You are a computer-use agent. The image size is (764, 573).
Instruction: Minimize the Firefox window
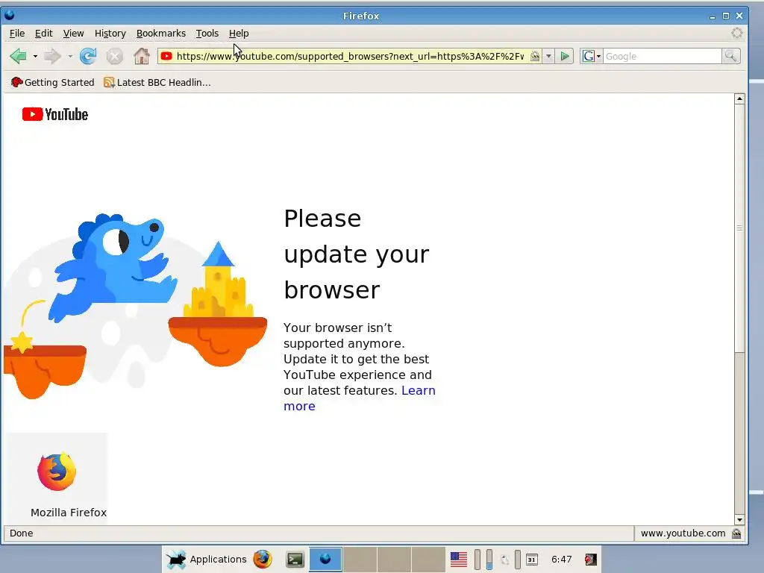[713, 16]
